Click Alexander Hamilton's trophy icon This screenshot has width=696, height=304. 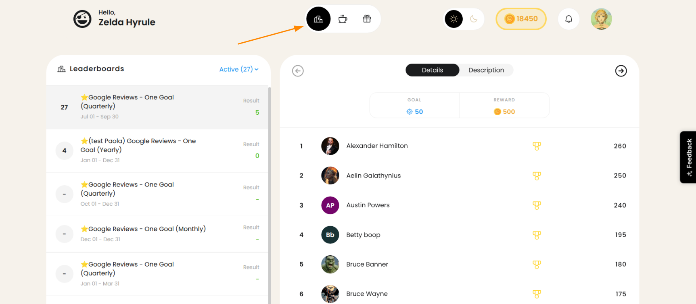point(537,146)
